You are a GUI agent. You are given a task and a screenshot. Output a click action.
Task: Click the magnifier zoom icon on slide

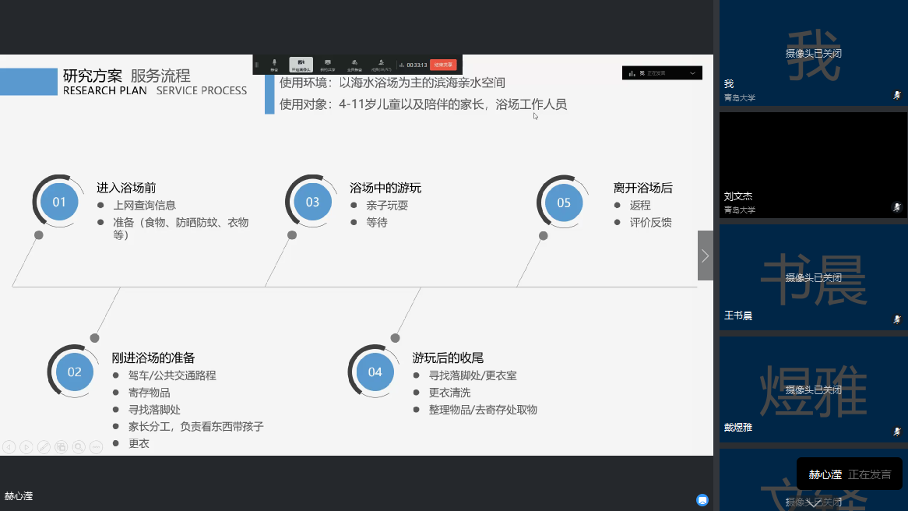coord(79,447)
